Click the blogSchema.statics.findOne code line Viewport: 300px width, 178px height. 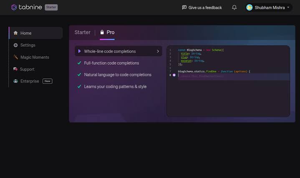click(x=214, y=72)
